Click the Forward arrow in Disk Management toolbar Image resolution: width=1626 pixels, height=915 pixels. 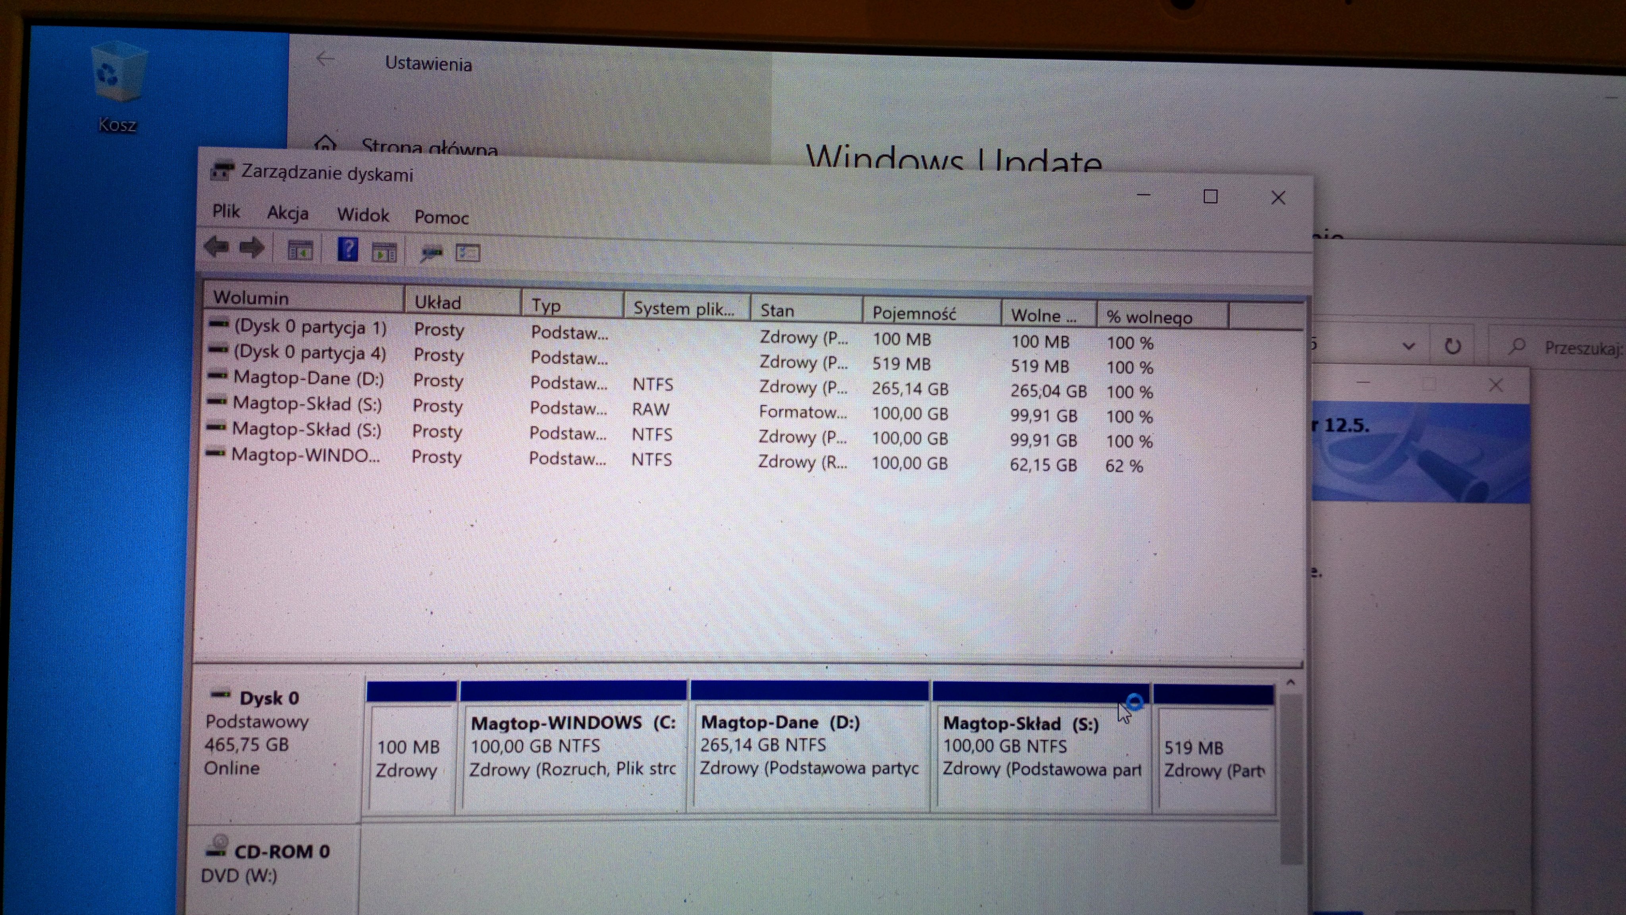[x=252, y=248]
